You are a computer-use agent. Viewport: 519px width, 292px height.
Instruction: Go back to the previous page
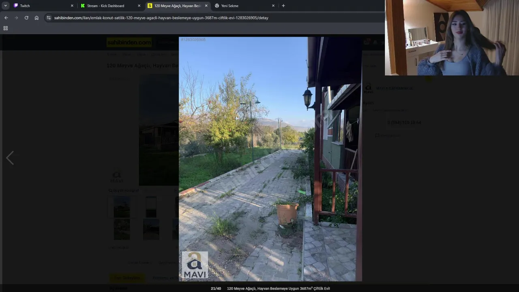click(x=6, y=18)
